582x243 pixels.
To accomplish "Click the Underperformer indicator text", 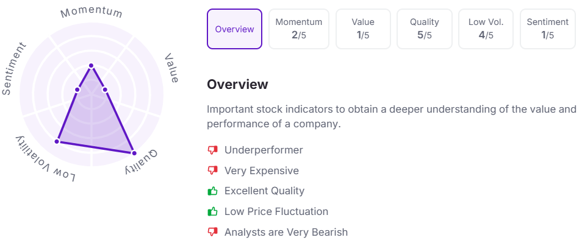I will 264,150.
